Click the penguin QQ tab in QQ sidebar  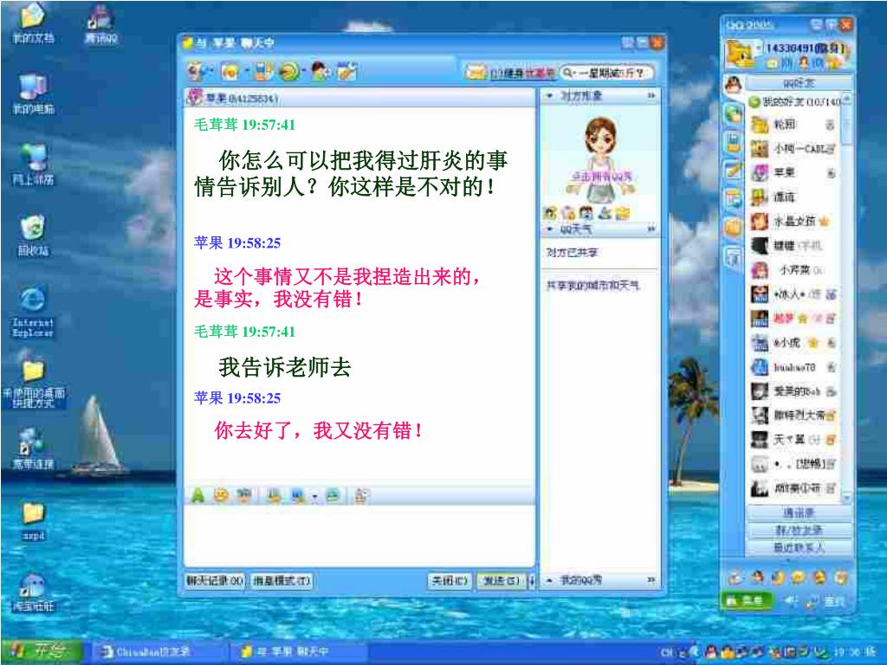[x=733, y=86]
